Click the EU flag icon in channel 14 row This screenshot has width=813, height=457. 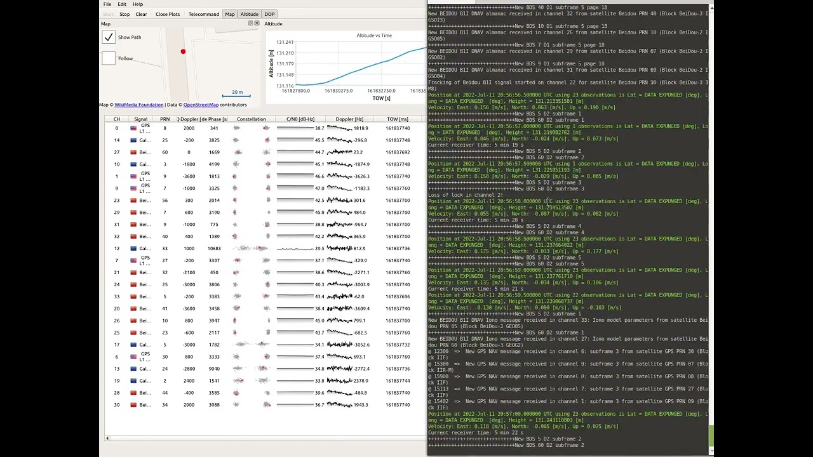point(133,140)
